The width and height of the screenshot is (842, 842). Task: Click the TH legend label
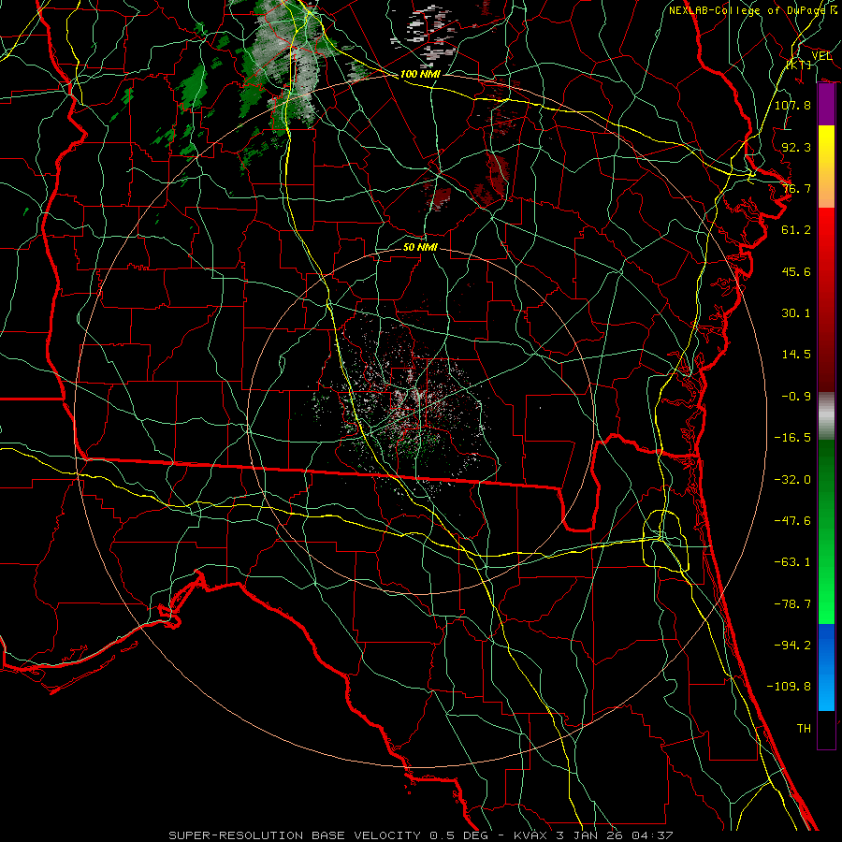804,729
